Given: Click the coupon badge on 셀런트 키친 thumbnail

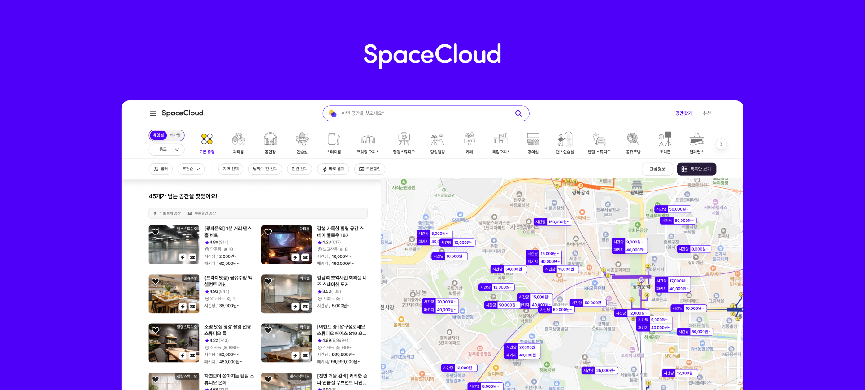Looking at the screenshot, I should [192, 307].
